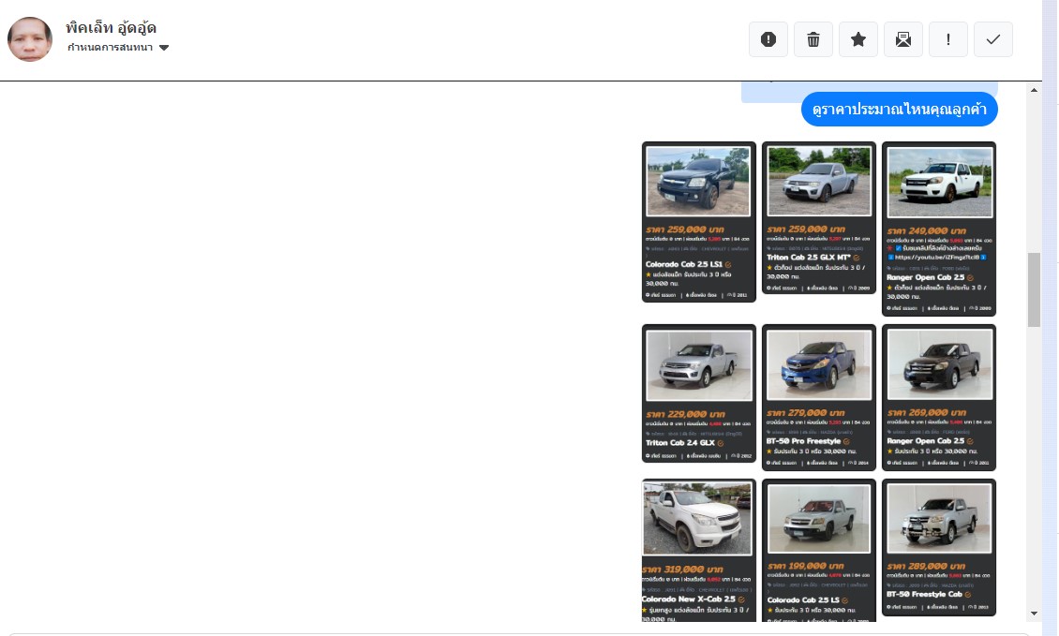Screen dimensions: 1059x636
Task: Delete the conversation using the trash icon
Action: (813, 39)
